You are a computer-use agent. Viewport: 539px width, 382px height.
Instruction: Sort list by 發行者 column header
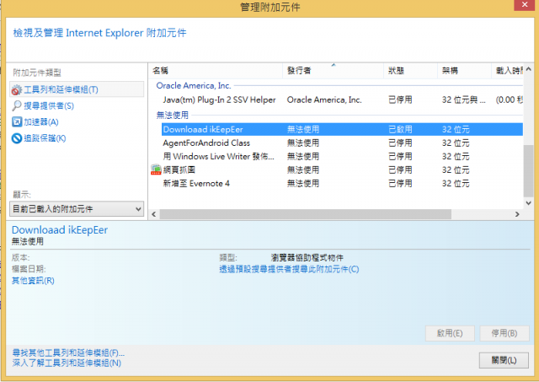pos(333,71)
